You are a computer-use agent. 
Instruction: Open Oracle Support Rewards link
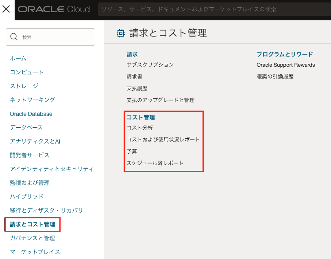[x=285, y=65]
